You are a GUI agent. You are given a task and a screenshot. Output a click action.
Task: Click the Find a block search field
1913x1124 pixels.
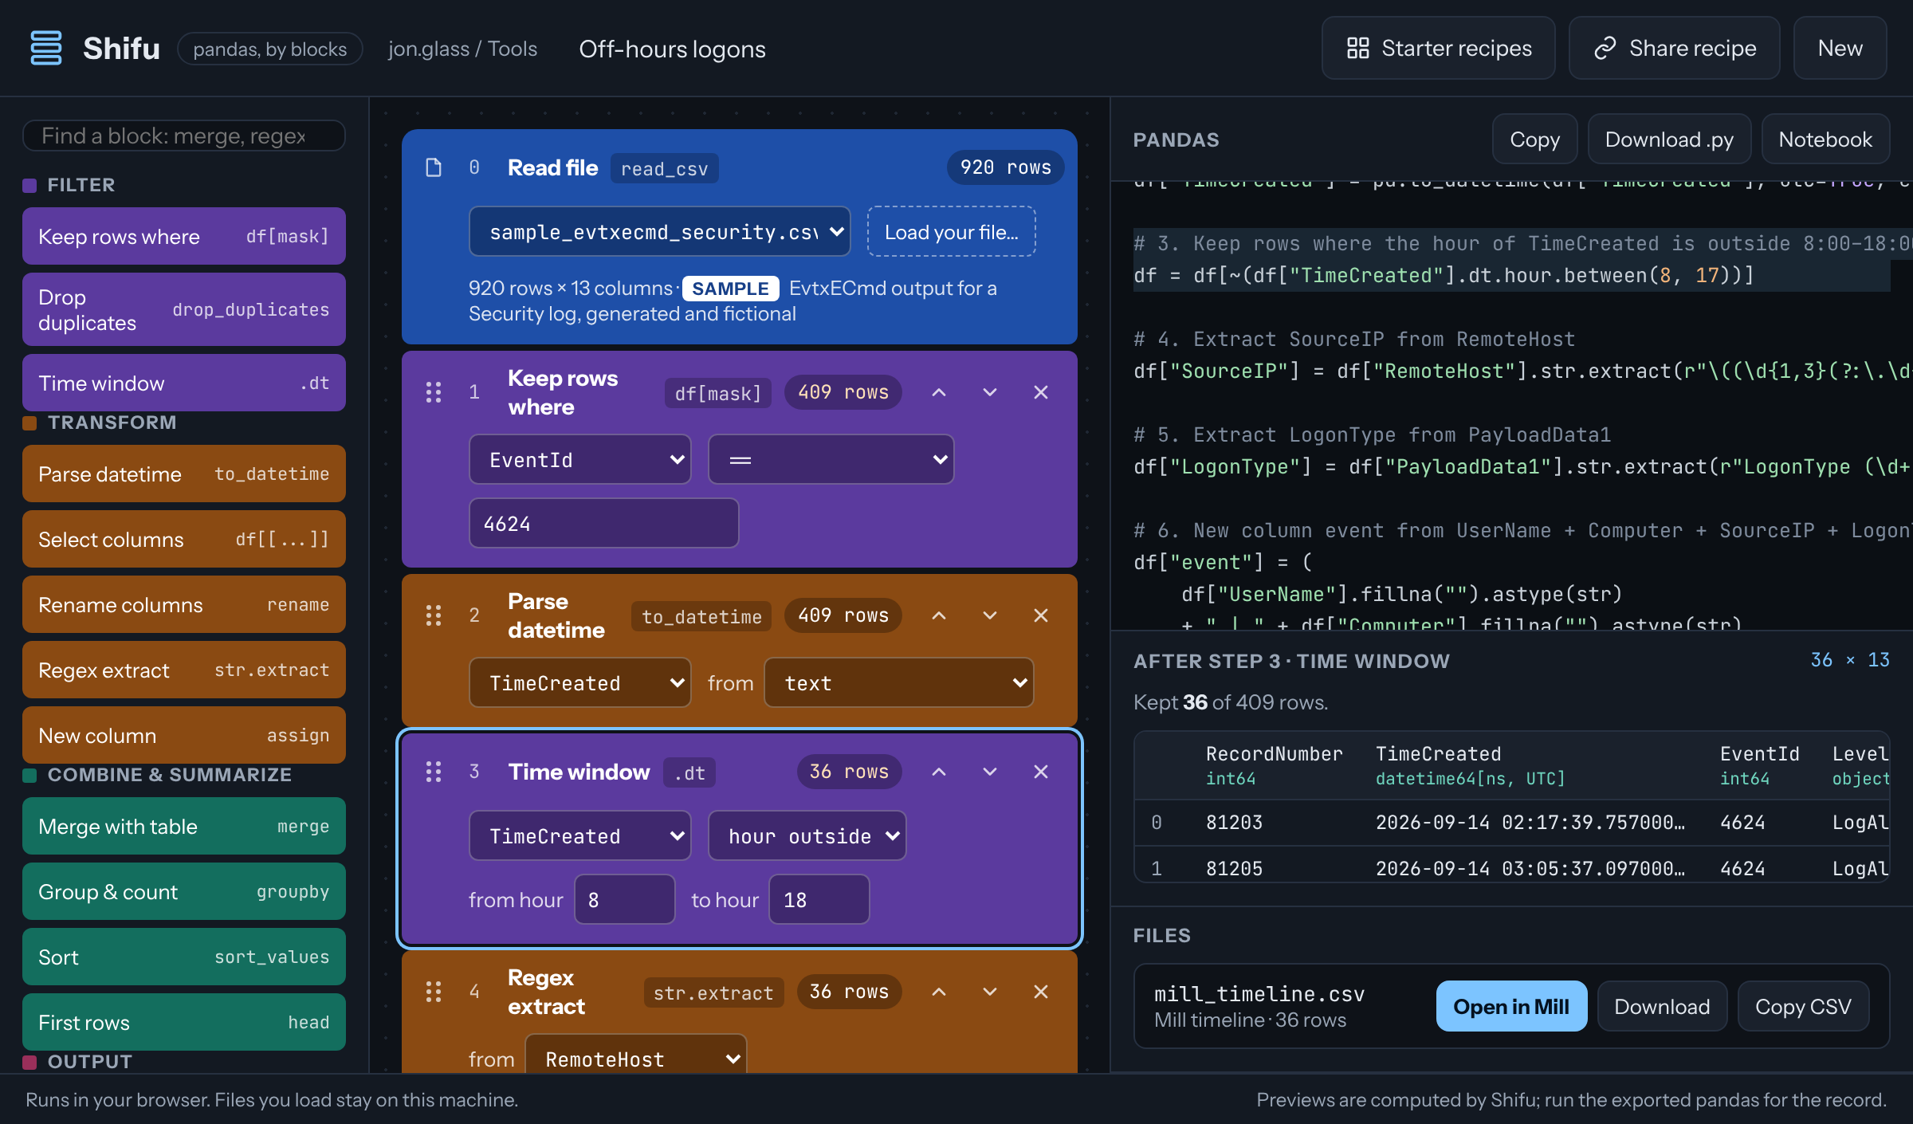tap(184, 136)
